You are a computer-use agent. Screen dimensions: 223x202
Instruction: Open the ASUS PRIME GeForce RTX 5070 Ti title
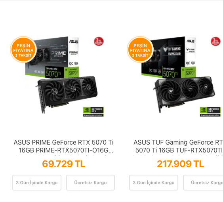tap(63, 146)
